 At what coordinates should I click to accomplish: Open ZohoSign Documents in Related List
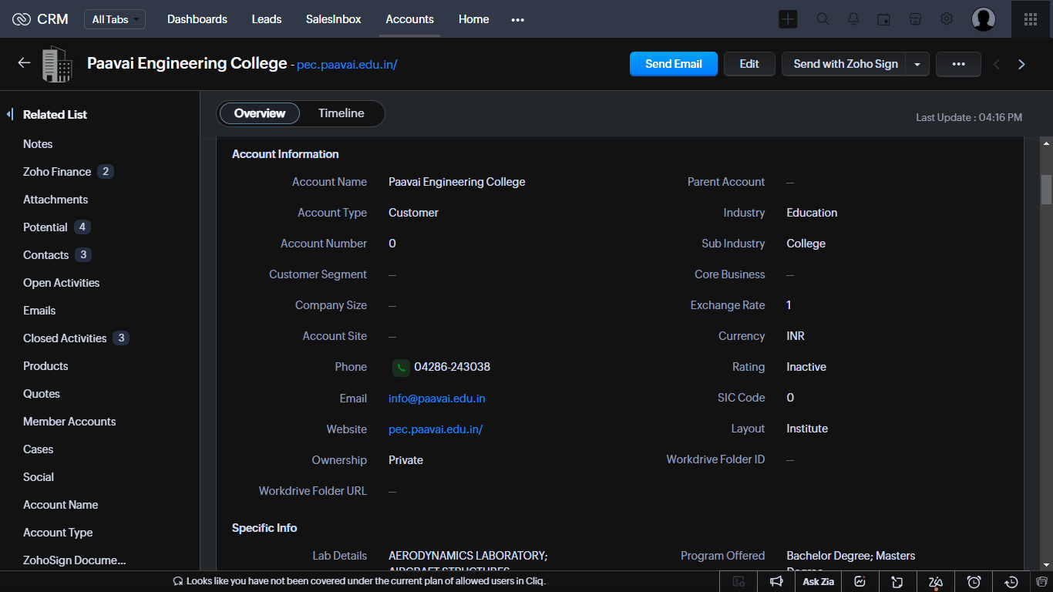(x=75, y=560)
